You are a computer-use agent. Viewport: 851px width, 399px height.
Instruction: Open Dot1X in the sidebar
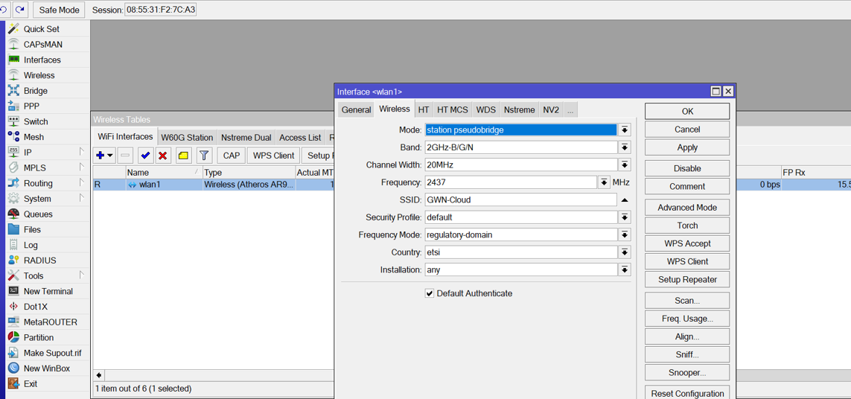(35, 307)
